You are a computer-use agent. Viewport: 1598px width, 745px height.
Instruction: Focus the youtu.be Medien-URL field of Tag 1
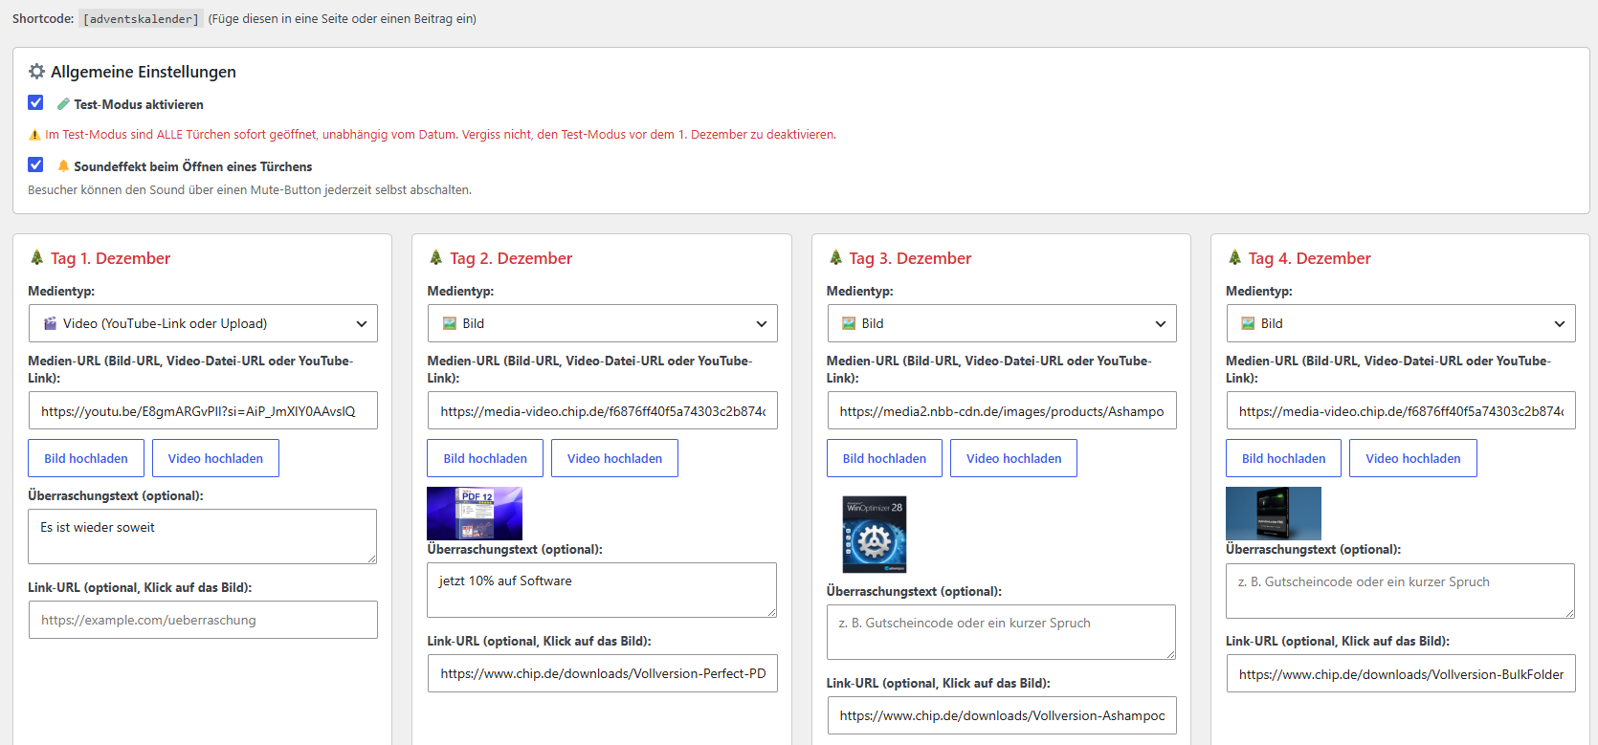[203, 410]
